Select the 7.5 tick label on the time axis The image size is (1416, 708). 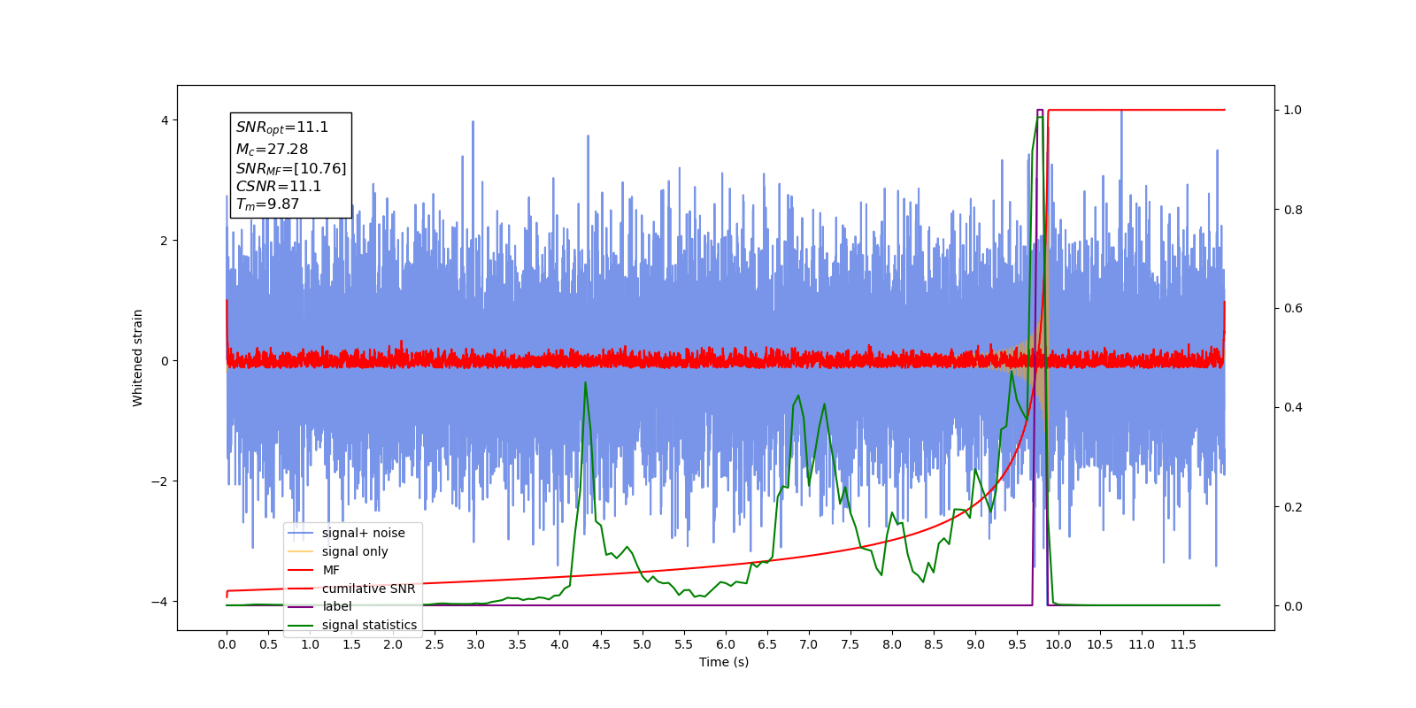point(850,644)
